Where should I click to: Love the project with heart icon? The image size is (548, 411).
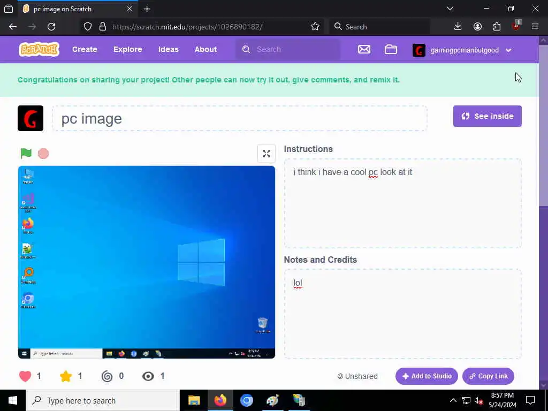(x=25, y=376)
